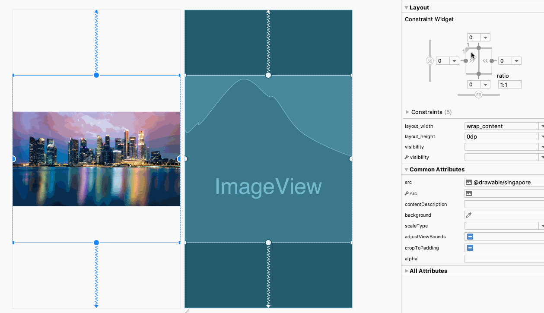Collapse the Common Attributes section
The width and height of the screenshot is (544, 313).
tap(406, 170)
